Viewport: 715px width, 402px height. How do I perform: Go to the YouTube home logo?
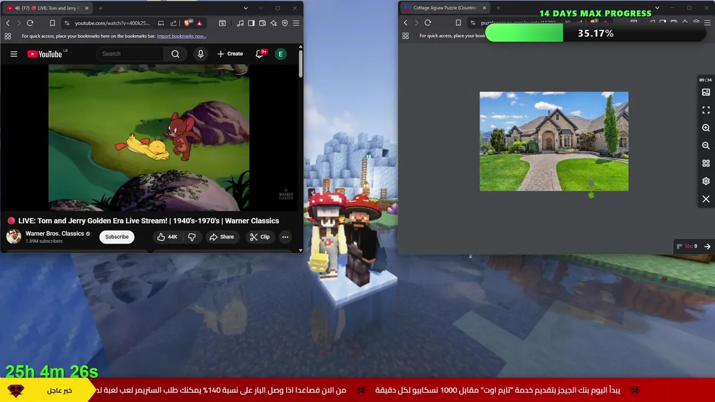tap(45, 54)
